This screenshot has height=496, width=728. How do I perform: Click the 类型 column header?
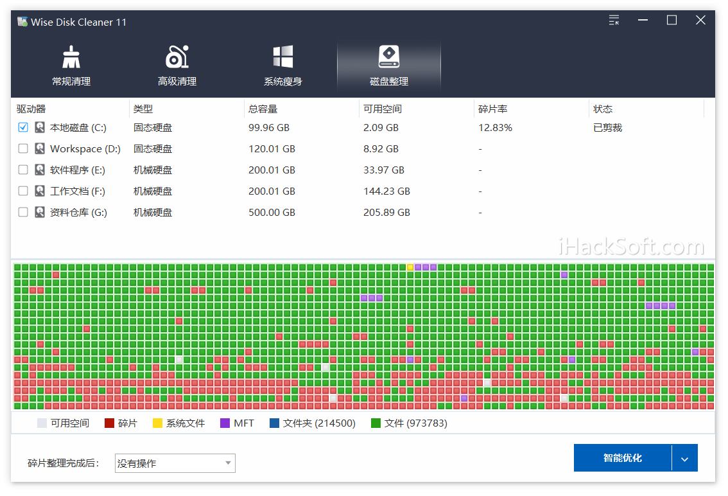coord(143,109)
